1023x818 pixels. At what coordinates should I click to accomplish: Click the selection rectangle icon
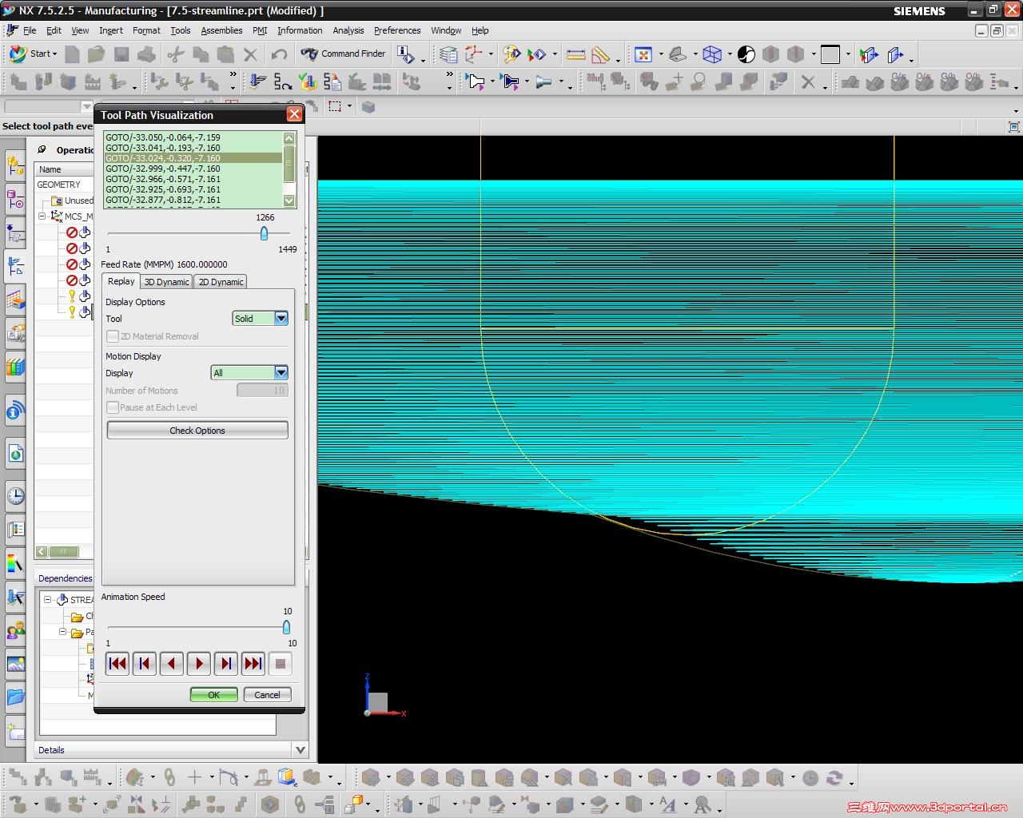pos(335,105)
